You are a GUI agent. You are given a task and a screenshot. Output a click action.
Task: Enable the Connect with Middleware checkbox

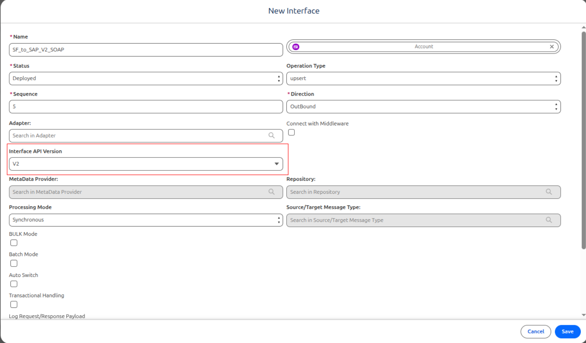[292, 132]
